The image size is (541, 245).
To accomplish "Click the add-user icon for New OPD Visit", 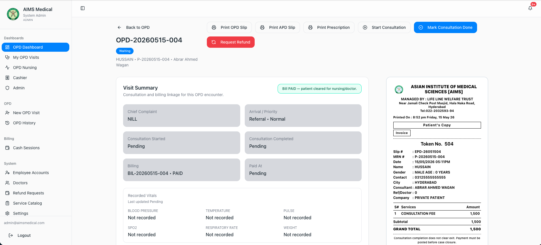I will tap(7, 113).
